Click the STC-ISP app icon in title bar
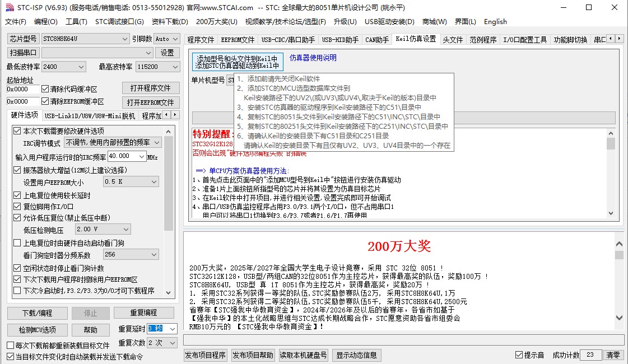Image resolution: width=628 pixels, height=364 pixels. pyautogui.click(x=10, y=8)
